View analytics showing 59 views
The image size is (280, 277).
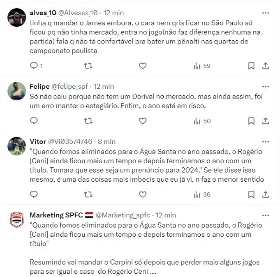[202, 66]
